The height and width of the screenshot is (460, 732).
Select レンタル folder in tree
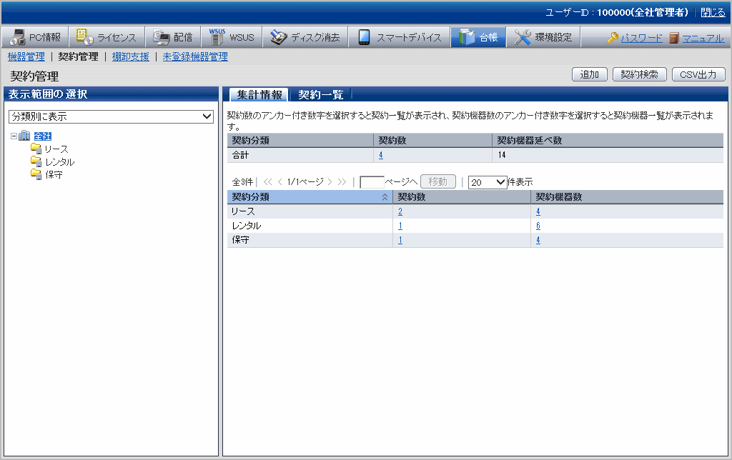pos(59,161)
